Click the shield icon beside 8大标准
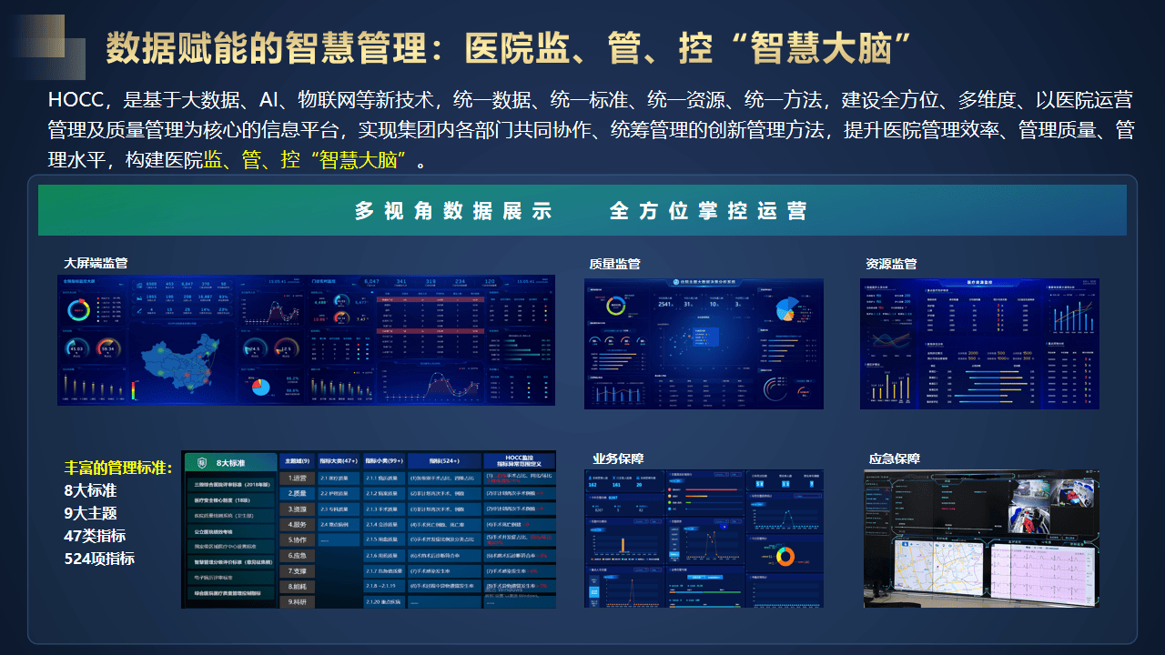This screenshot has height=655, width=1165. tap(201, 462)
